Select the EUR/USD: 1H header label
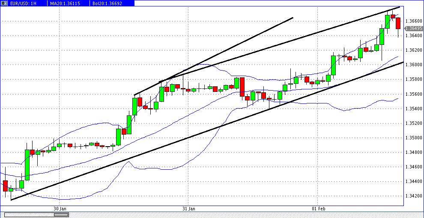 click(23, 3)
